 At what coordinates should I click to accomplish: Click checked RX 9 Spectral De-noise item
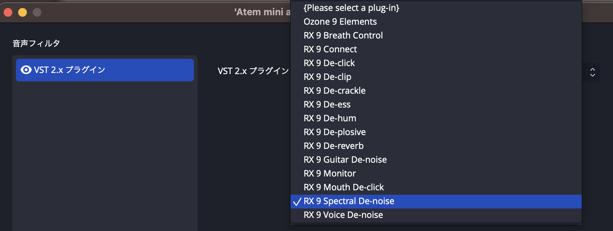349,201
